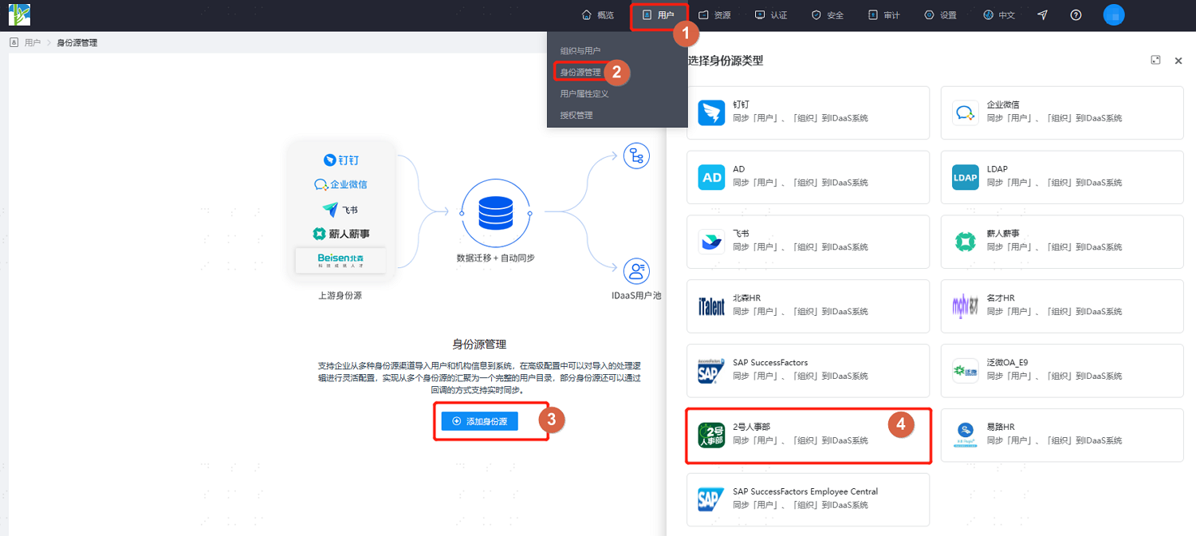The height and width of the screenshot is (536, 1196).
Task: Click the 身份源管理 heading text
Action: [479, 345]
